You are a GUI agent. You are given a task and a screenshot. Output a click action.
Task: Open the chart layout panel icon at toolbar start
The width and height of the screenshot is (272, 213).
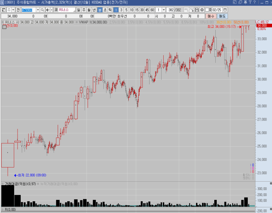point(4,10)
